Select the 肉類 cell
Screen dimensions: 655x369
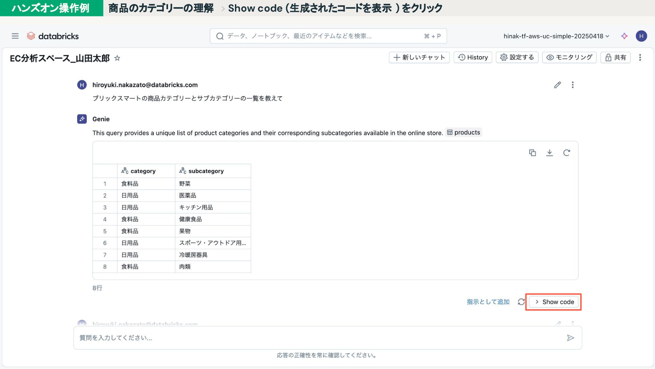(213, 267)
